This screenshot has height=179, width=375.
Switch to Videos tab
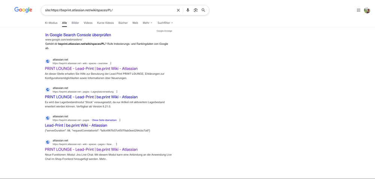click(88, 23)
